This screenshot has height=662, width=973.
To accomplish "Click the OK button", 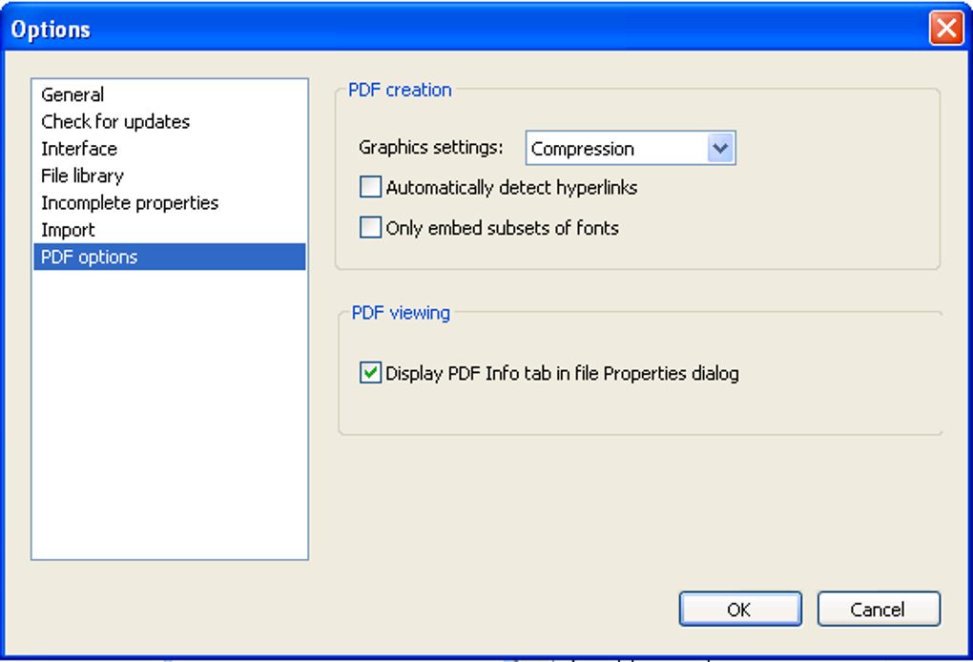I will (x=739, y=610).
